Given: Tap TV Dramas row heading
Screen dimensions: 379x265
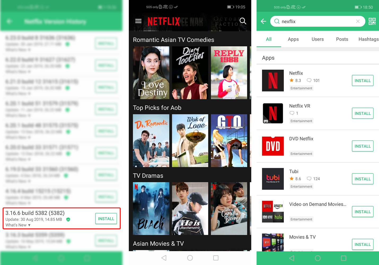Looking at the screenshot, I should coord(148,176).
